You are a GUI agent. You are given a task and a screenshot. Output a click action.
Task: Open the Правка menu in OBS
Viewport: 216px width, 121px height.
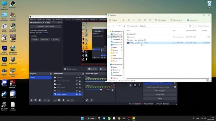[x=41, y=20]
